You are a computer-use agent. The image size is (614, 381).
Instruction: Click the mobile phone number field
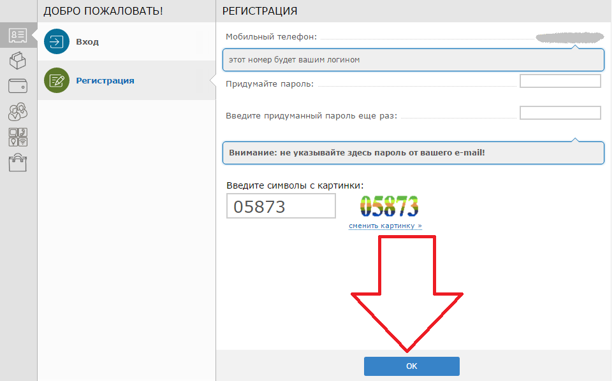570,37
